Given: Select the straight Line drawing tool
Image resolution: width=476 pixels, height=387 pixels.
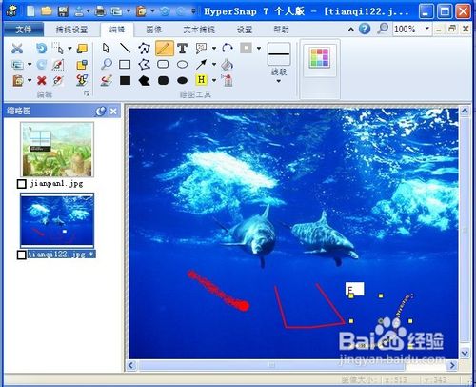Looking at the screenshot, I should pos(125,49).
